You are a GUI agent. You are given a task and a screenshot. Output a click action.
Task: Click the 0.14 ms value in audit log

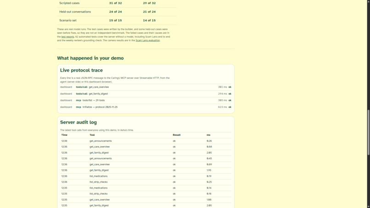coord(209,188)
